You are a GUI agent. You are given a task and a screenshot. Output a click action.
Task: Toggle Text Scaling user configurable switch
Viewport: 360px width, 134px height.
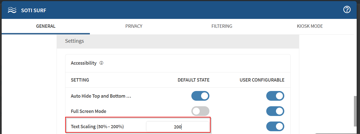[x=275, y=127]
